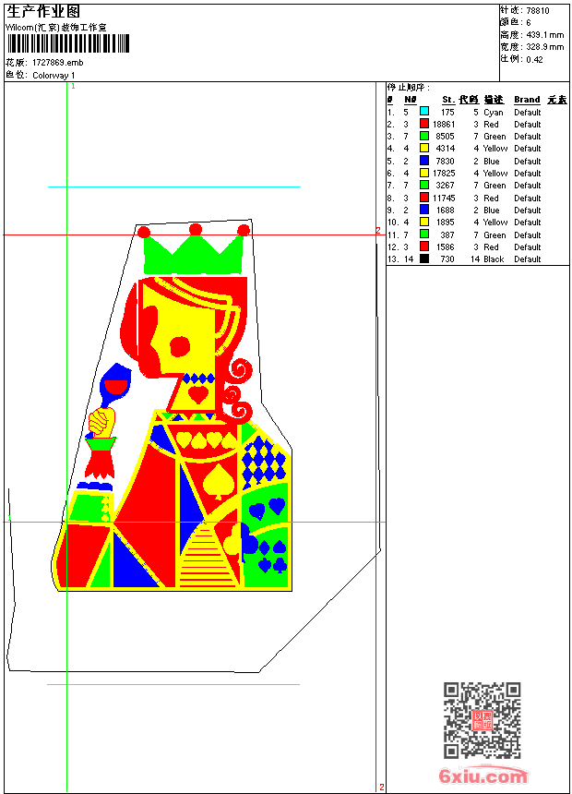572x794 pixels.
Task: Click 'Red' description in stop row 2
Action: pyautogui.click(x=491, y=125)
